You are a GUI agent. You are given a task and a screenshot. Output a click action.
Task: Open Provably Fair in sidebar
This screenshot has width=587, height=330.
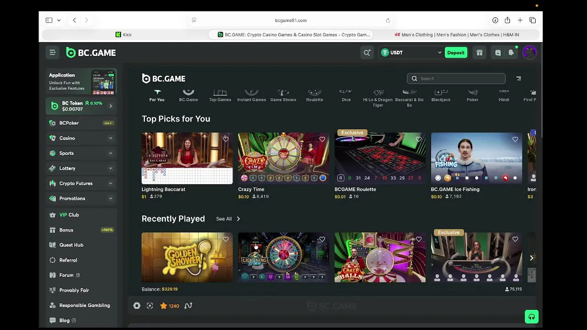(81, 290)
